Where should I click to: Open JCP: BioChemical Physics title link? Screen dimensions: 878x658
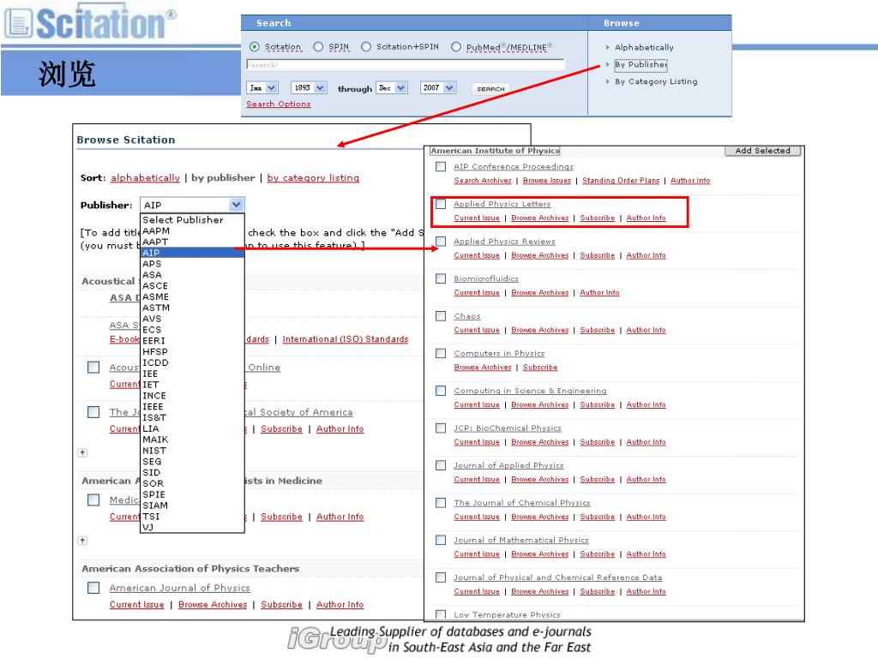[508, 428]
